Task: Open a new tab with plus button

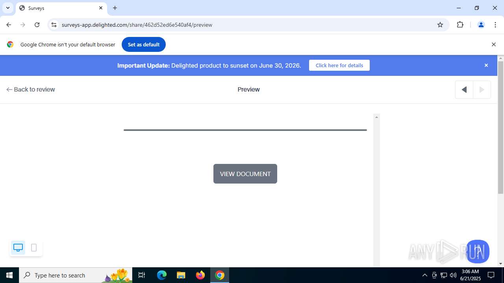Action: pyautogui.click(x=115, y=8)
